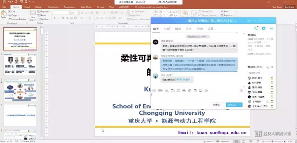Toggle Italic formatting
This screenshot has width=297, height=143.
(x=59, y=18)
